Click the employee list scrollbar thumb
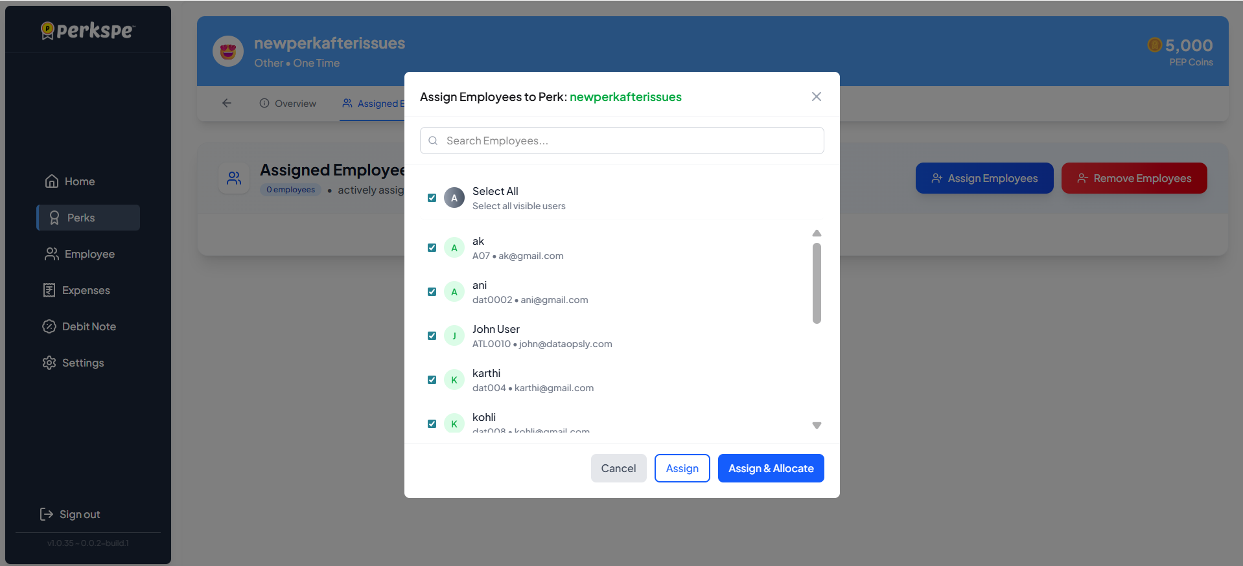 point(817,283)
